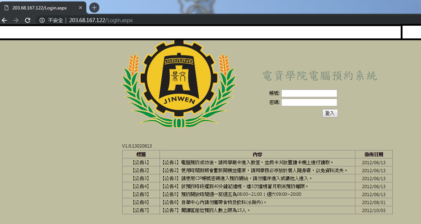Click the version text V1.0.13020613
Viewport: 421px width, 224px height.
pos(137,146)
